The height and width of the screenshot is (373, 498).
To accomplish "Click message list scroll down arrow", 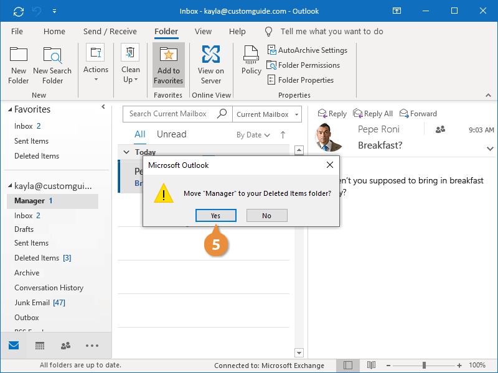I will [299, 352].
